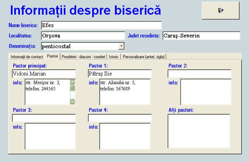Screen dimensions: 249x162
Task: Select the Pastori tab
Action: click(52, 56)
